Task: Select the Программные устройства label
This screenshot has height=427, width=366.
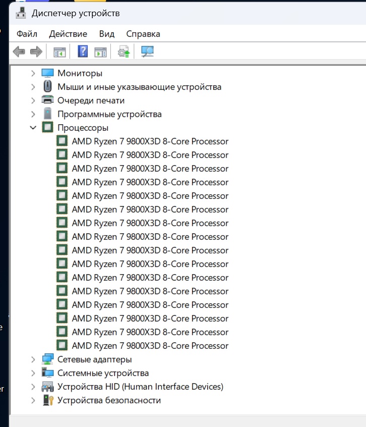Action: (x=109, y=114)
